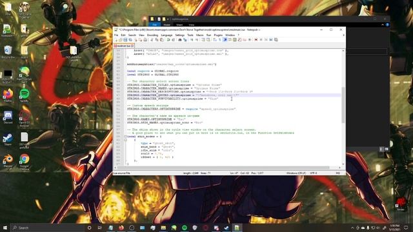Collapse the local skin_modes fold marker
The height and width of the screenshot is (232, 413).
tap(125, 137)
